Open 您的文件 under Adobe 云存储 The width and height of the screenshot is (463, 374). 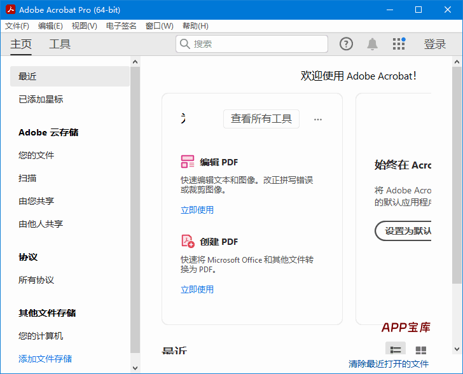pyautogui.click(x=36, y=155)
